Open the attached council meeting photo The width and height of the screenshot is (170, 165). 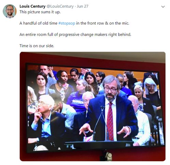(x=93, y=106)
